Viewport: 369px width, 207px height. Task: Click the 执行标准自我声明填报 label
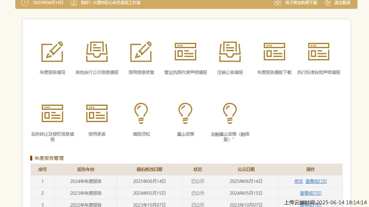(x=319, y=73)
